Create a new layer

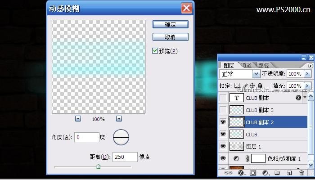tap(289, 173)
